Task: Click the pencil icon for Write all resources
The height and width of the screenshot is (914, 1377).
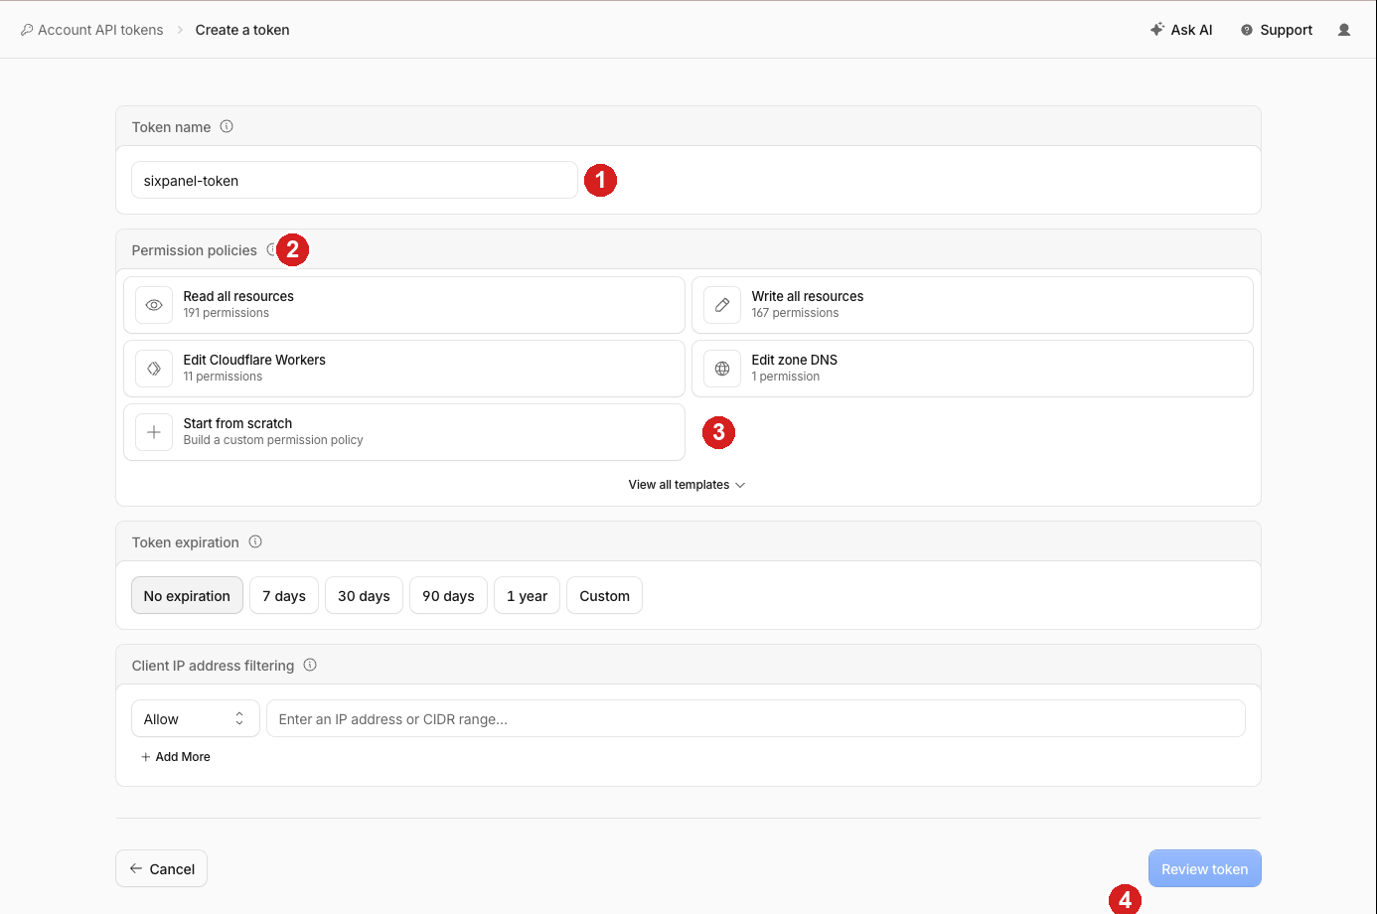Action: [x=722, y=305]
